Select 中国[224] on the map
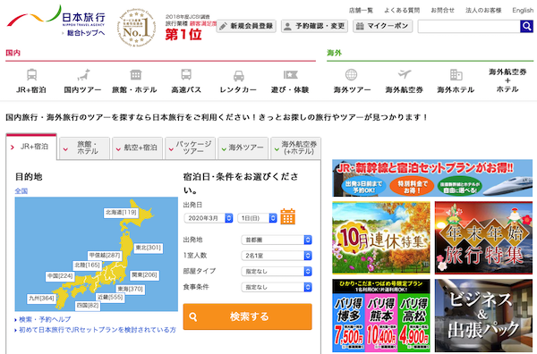The image size is (537, 354). pos(60,276)
